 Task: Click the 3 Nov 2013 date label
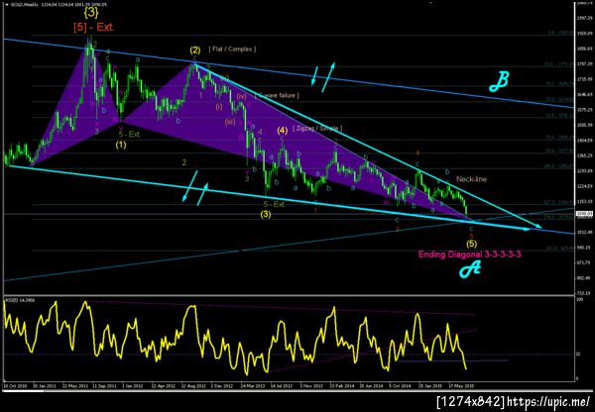click(311, 385)
